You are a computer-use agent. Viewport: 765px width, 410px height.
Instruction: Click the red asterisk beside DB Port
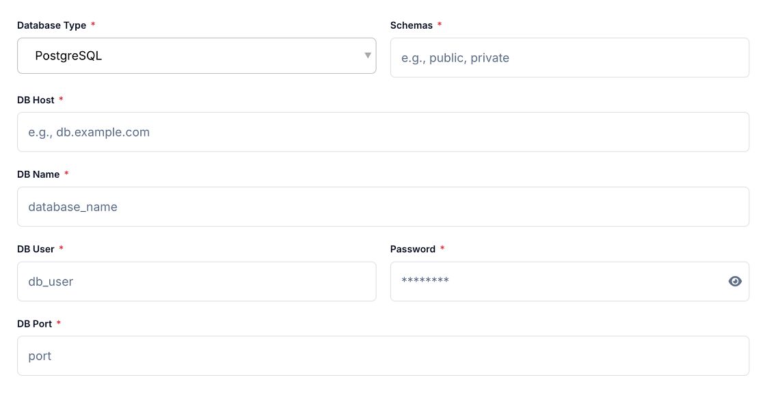[59, 323]
